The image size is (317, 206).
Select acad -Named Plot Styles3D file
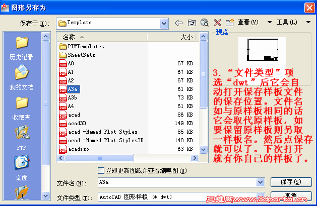click(106, 140)
